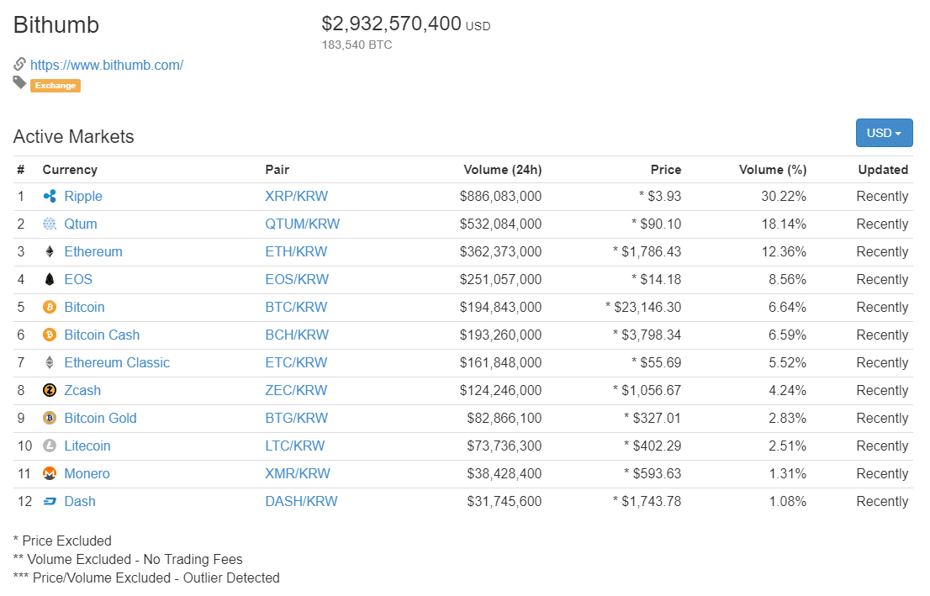Viewport: 930px width, 596px height.
Task: Click the orange Exchange tag
Action: pos(55,86)
